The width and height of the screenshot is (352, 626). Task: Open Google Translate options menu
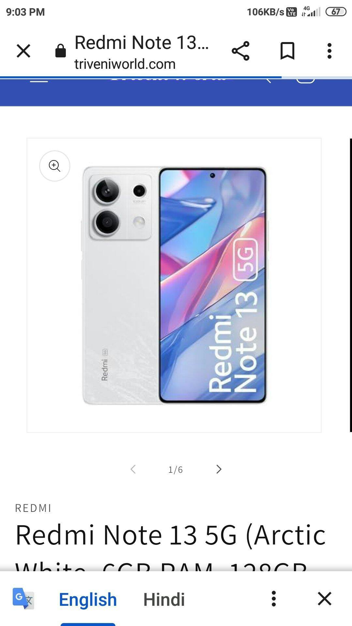274,599
